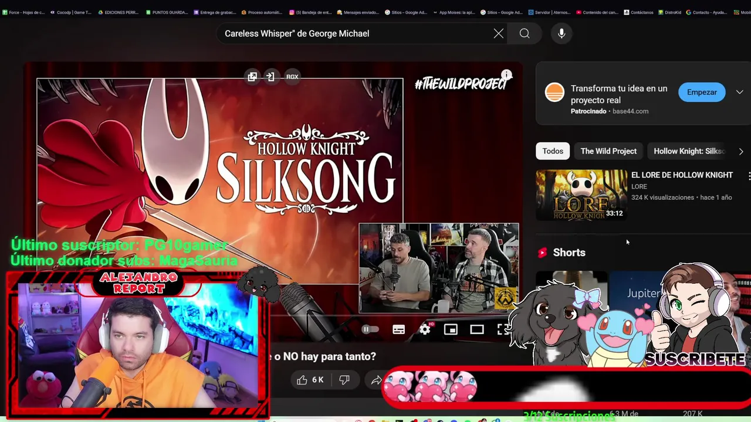
Task: Click the base44 orange logo in the ad
Action: coord(554,92)
